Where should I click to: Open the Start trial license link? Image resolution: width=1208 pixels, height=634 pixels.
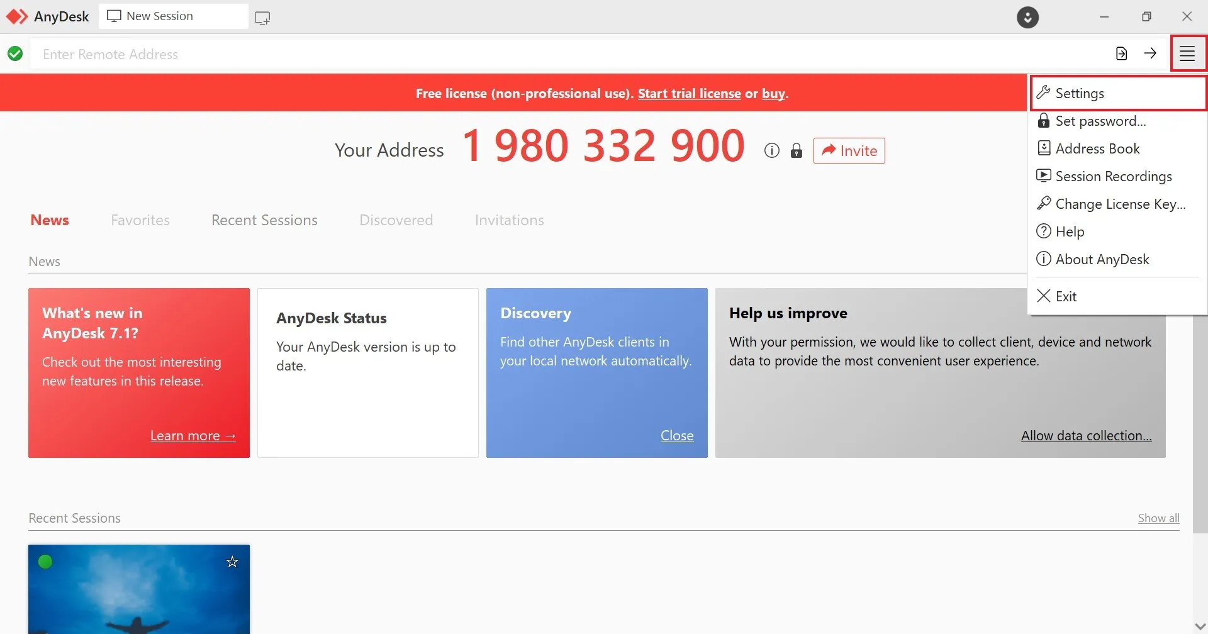[689, 93]
